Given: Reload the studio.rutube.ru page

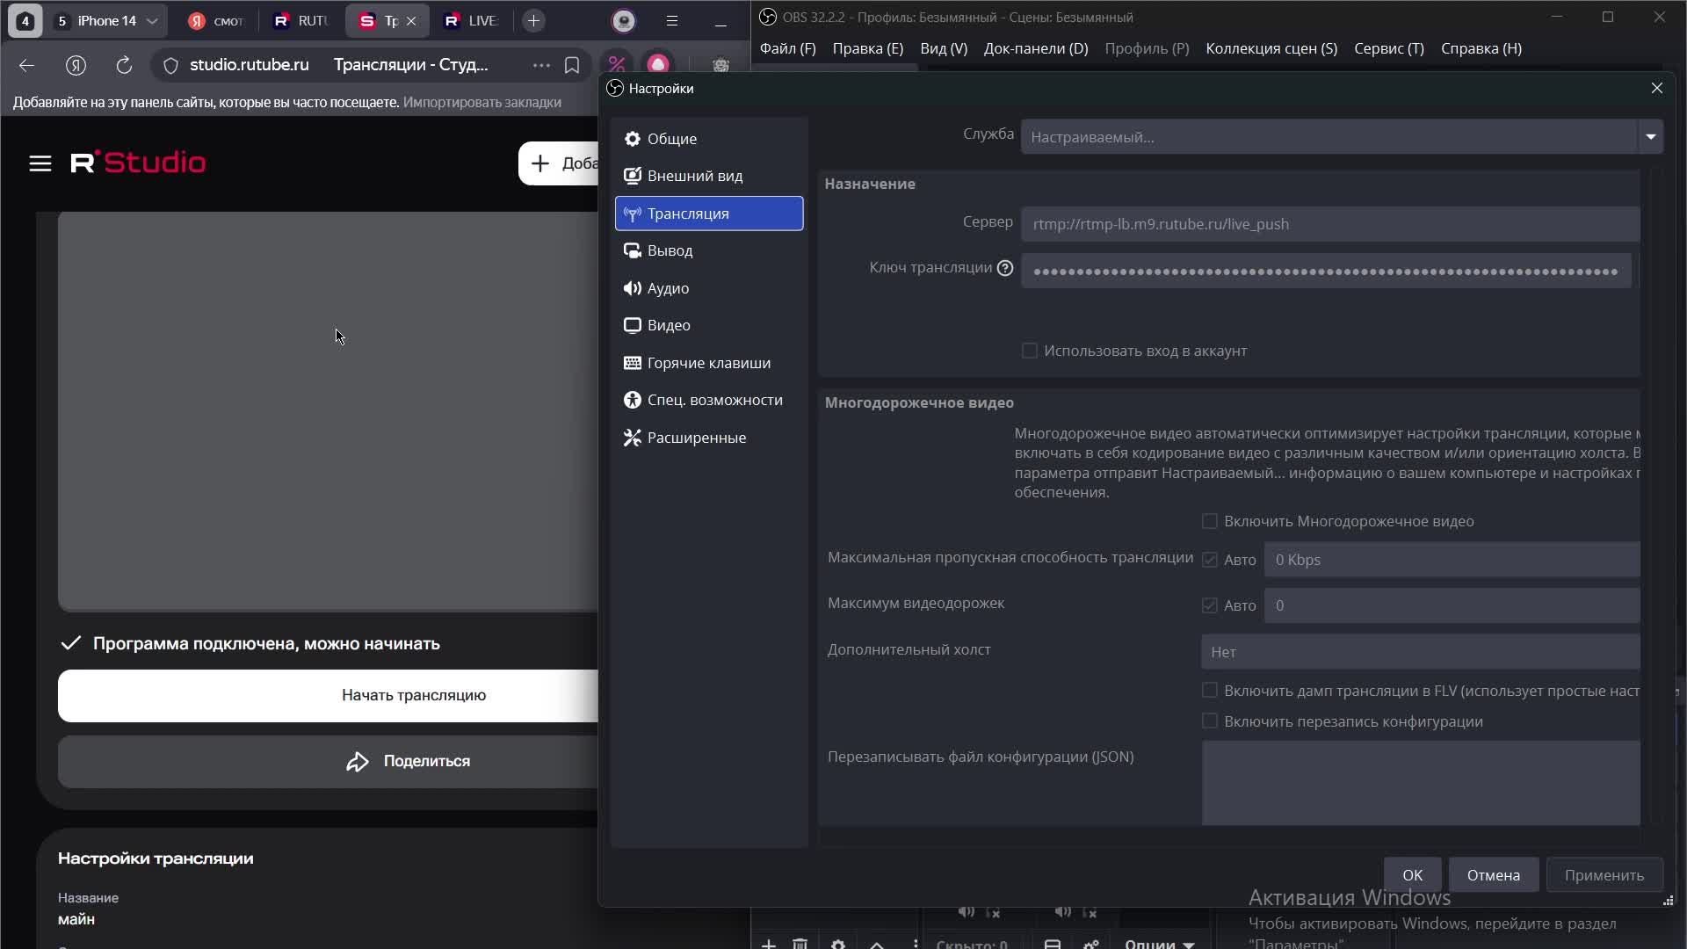Looking at the screenshot, I should [124, 65].
